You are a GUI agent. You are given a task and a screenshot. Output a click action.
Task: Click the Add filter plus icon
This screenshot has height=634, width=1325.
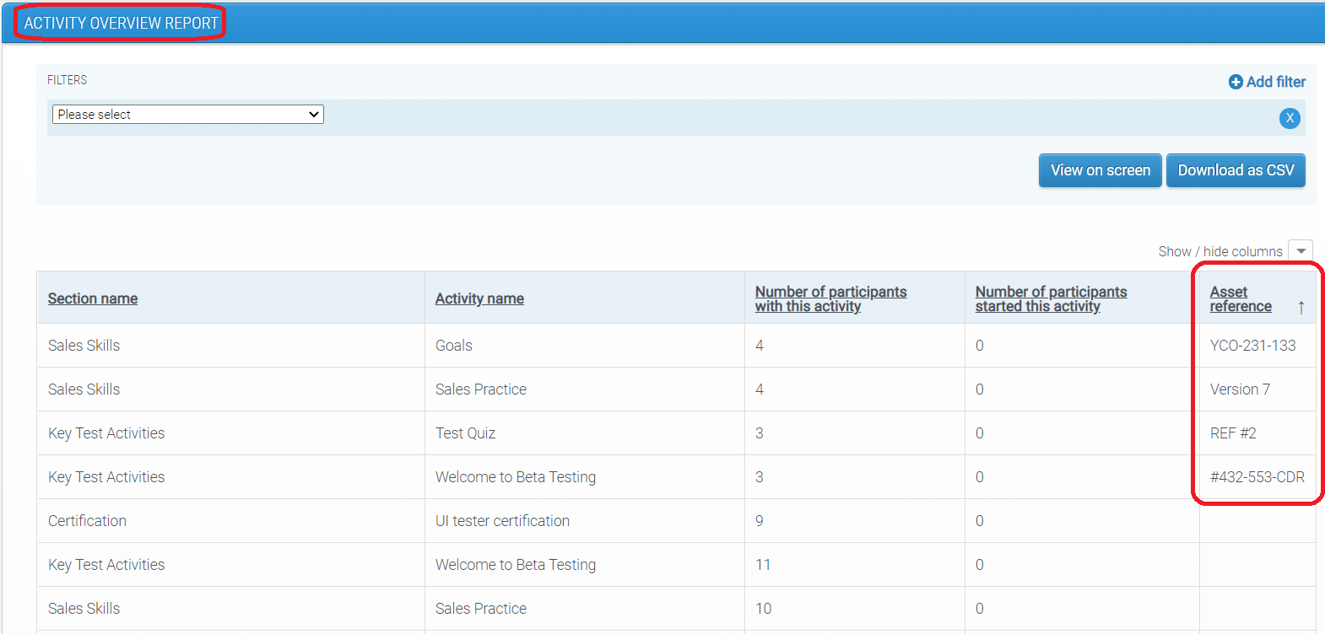pos(1236,82)
